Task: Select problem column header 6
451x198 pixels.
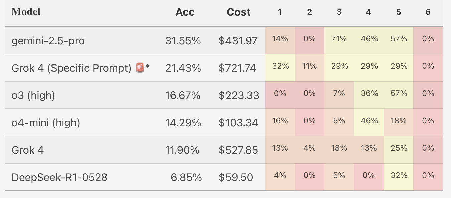Action: tap(428, 12)
